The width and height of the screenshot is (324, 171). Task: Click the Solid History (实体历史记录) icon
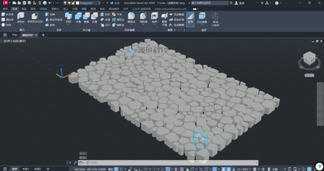(35, 17)
